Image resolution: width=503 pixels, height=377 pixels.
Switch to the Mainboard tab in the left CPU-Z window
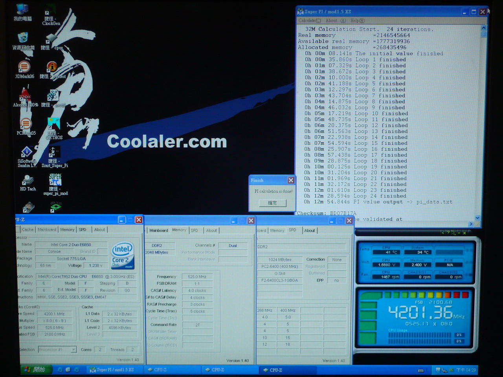coord(47,229)
